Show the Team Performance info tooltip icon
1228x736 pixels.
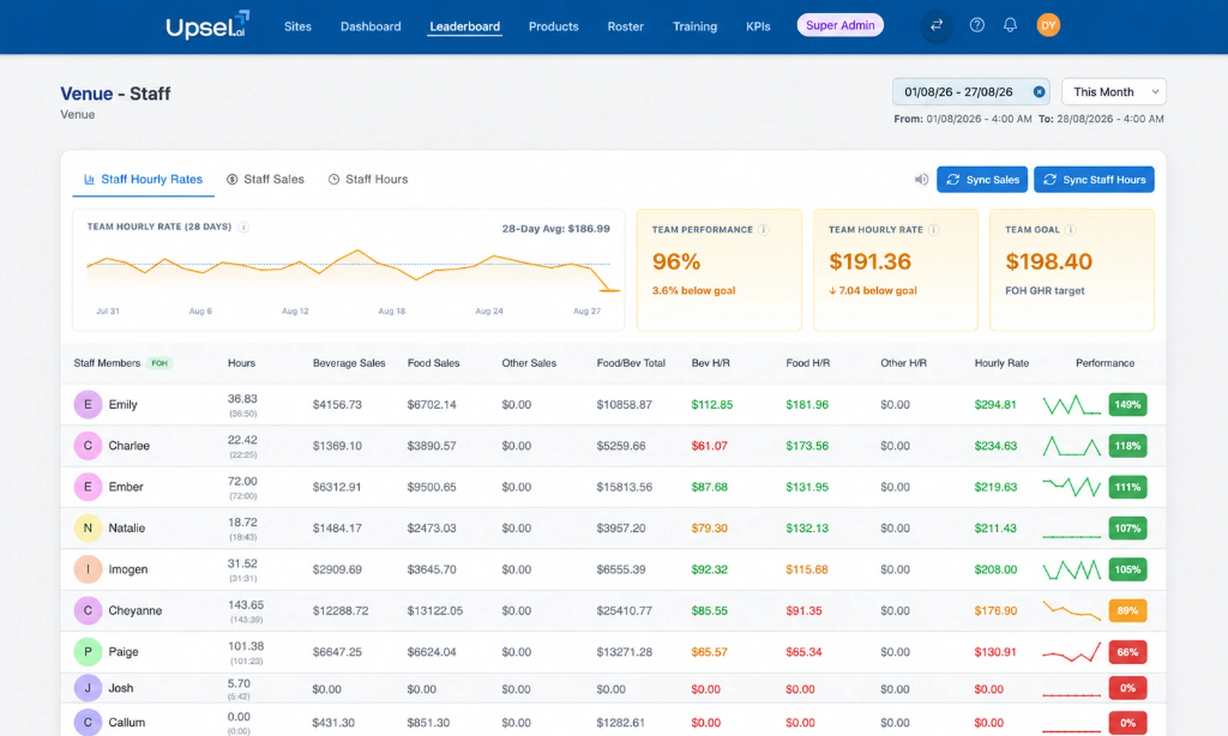pos(764,229)
